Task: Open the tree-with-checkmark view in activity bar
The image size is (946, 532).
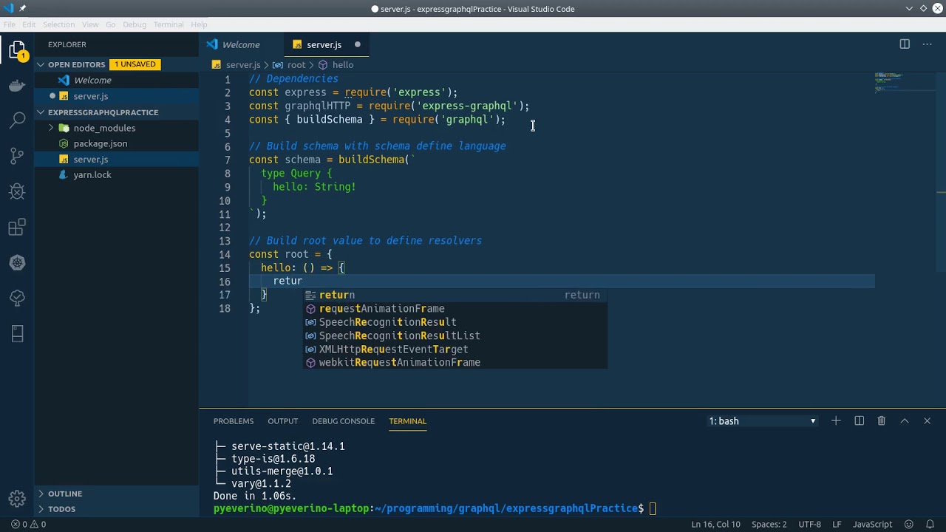Action: coord(17,298)
